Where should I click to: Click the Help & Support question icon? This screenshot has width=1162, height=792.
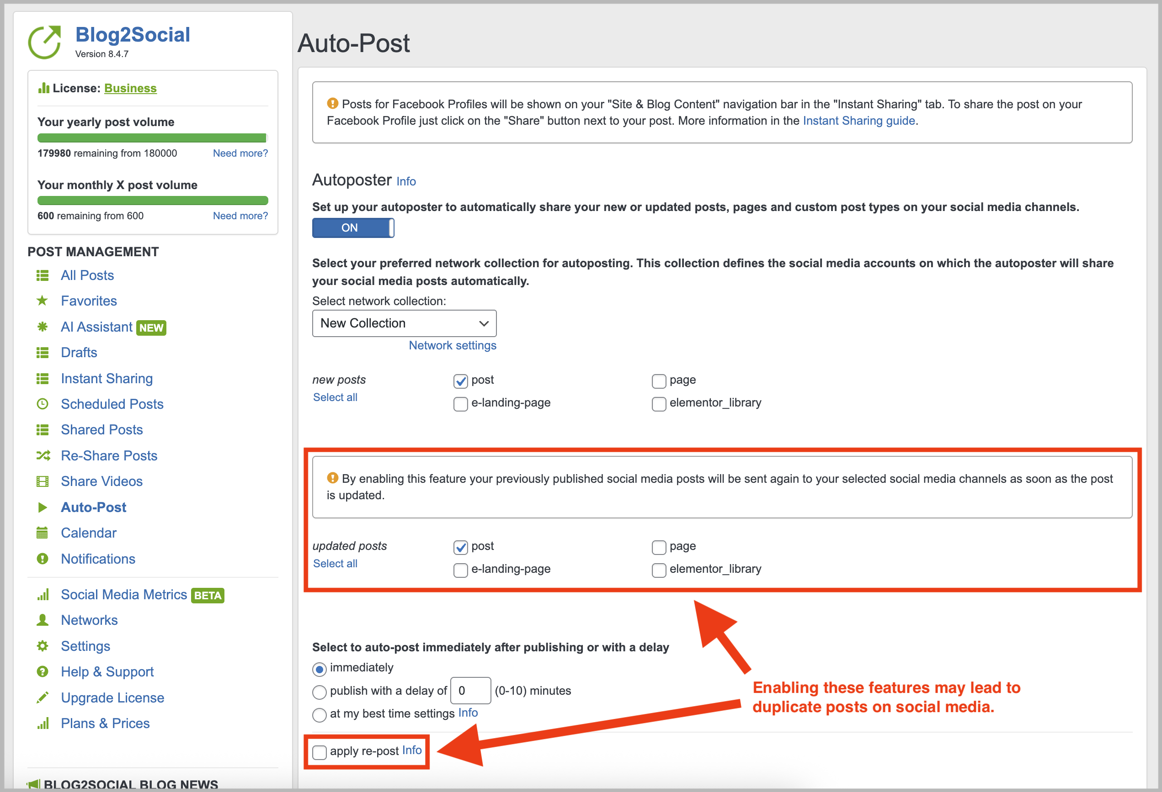[43, 671]
